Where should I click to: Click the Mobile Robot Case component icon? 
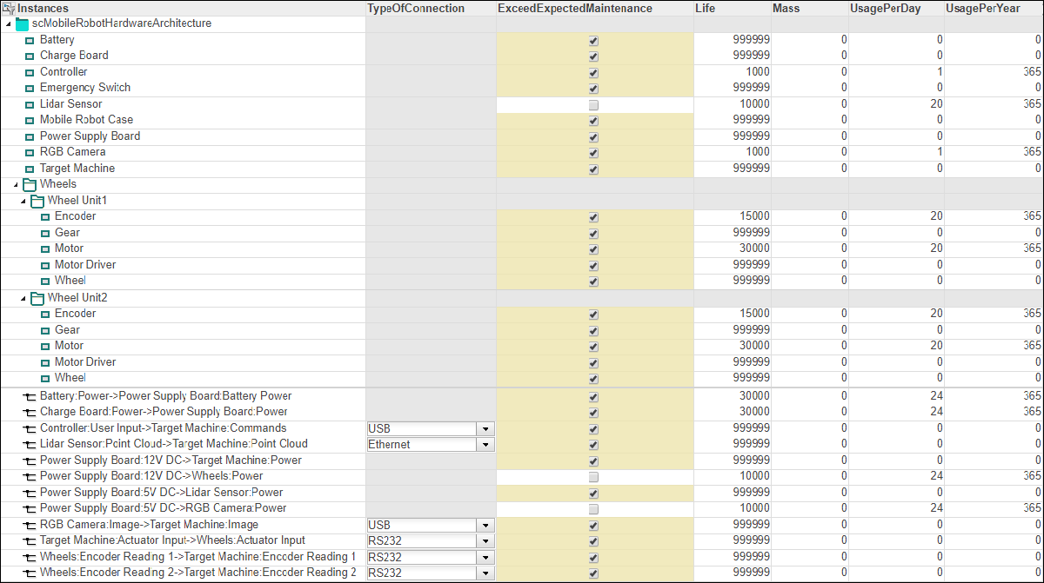coord(30,121)
